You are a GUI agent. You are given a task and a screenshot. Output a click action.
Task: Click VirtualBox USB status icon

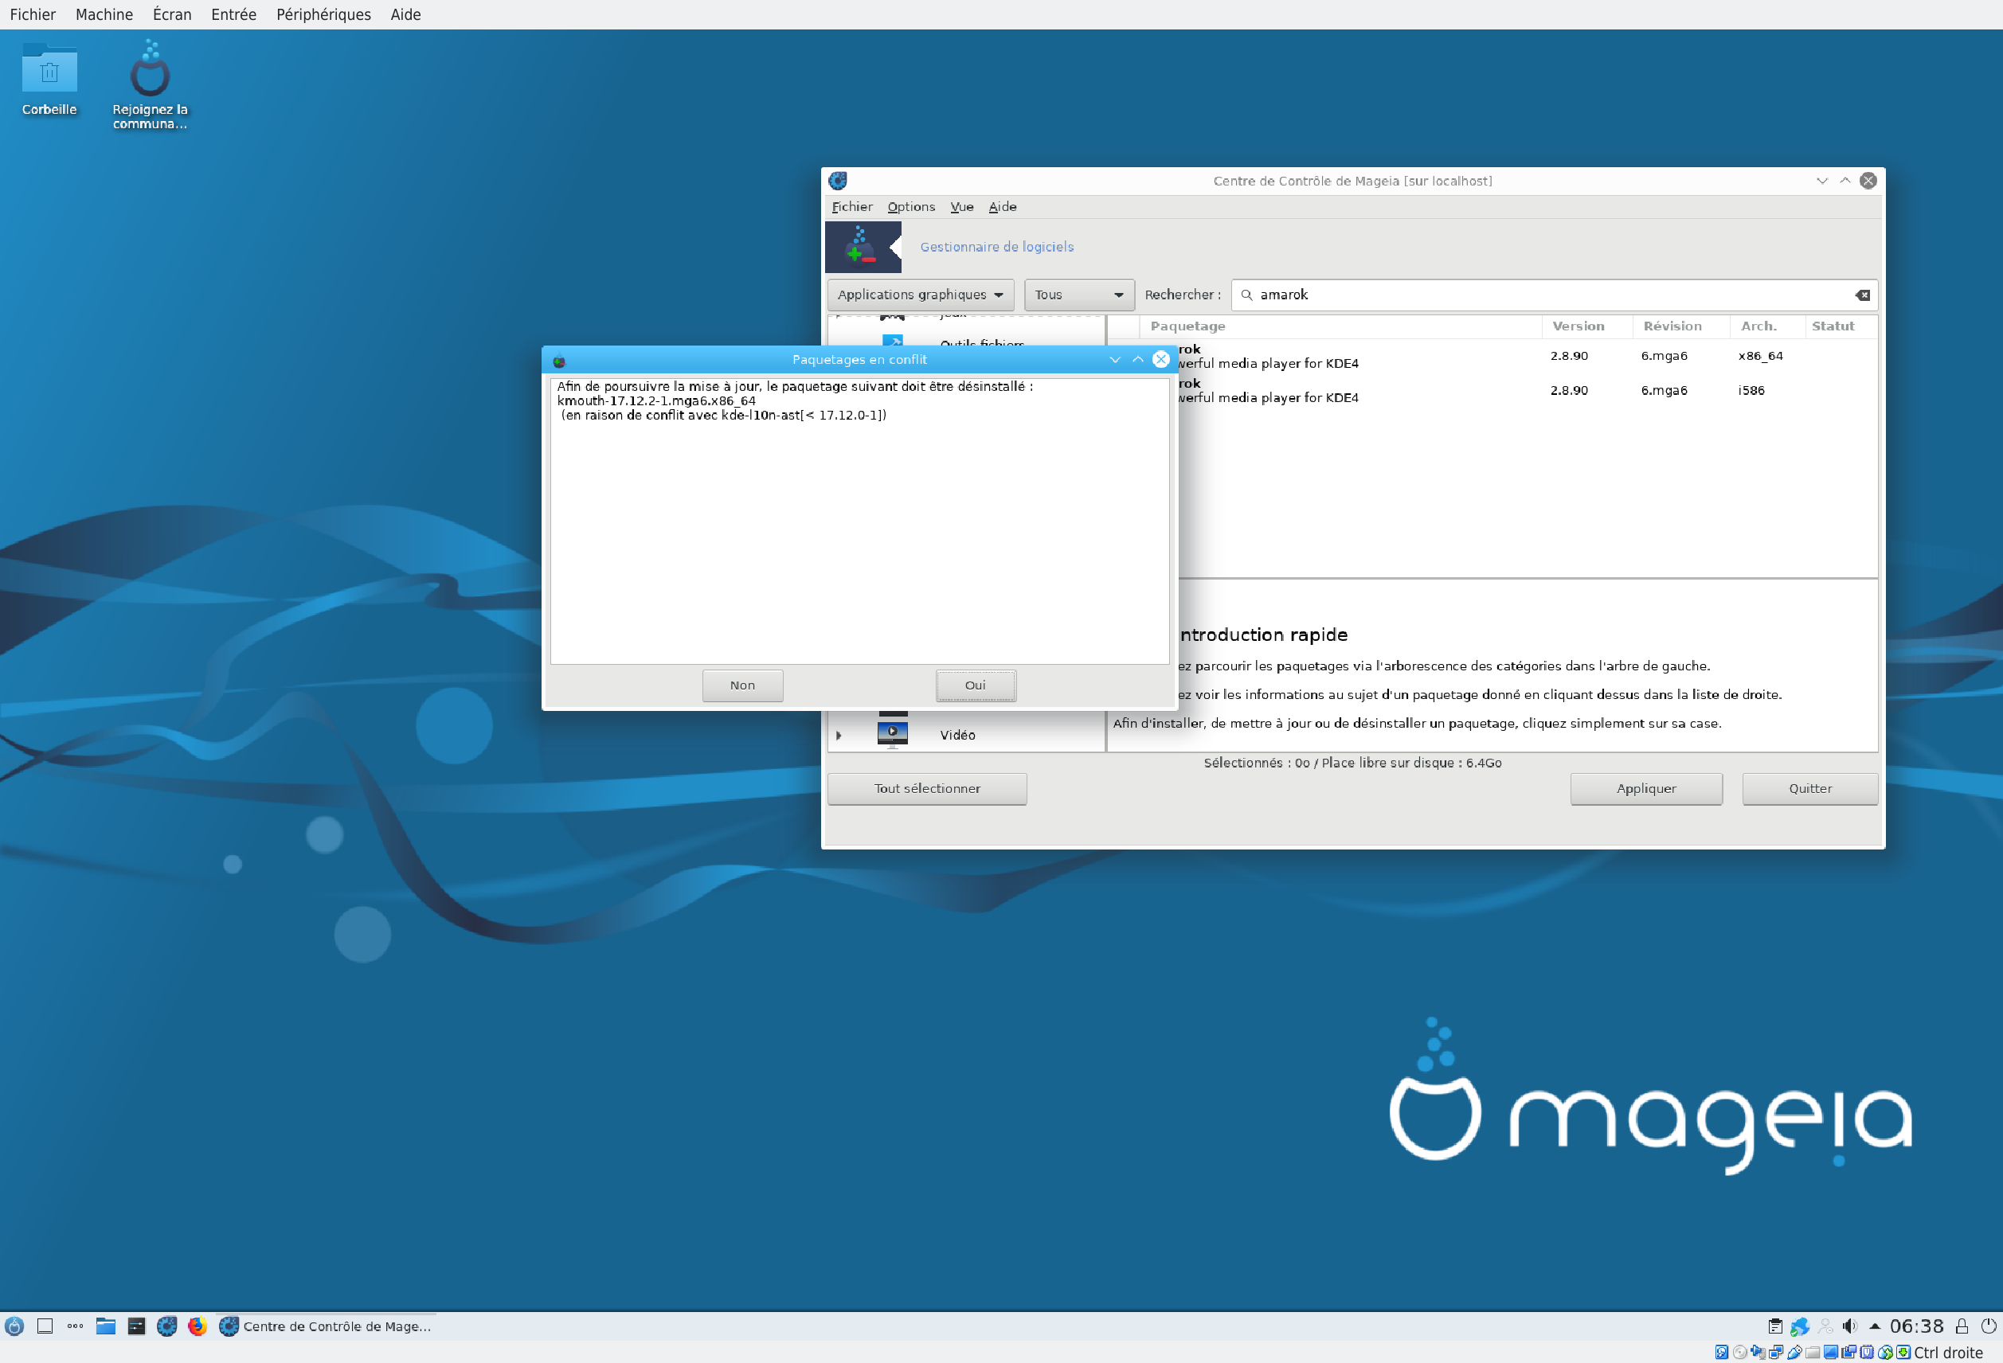[x=1794, y=1353]
